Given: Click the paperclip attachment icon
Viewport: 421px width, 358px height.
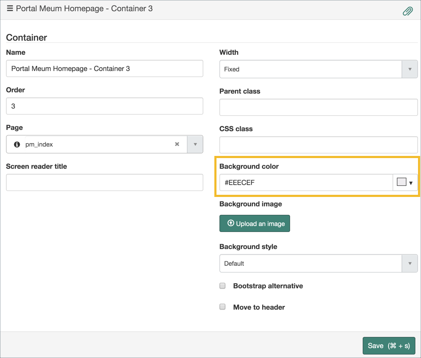Looking at the screenshot, I should click(x=407, y=11).
